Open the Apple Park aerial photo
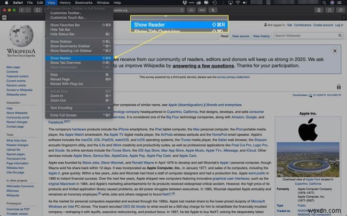 pyautogui.click(x=308, y=160)
